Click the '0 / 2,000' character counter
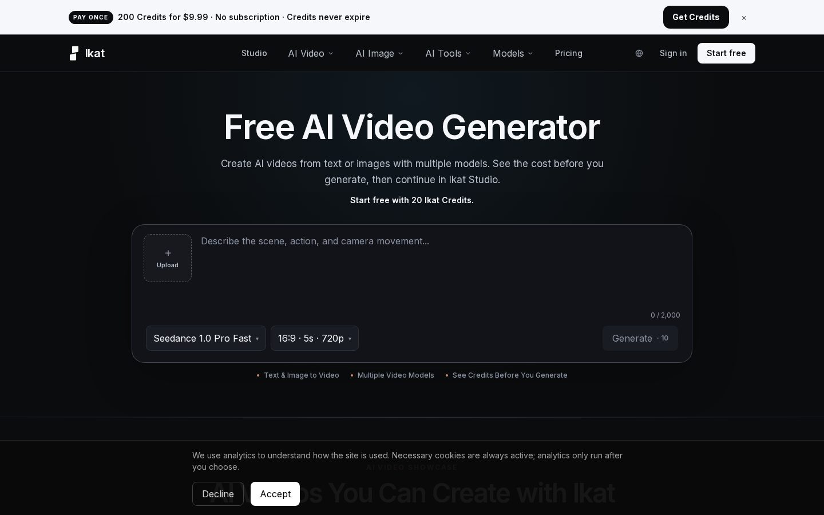Screen dimensions: 824x515 tap(665, 315)
